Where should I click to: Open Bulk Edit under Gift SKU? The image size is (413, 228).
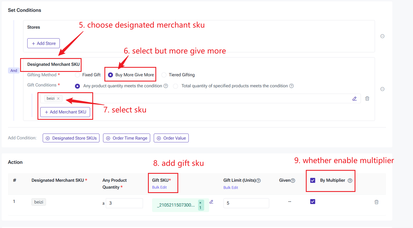[159, 187]
